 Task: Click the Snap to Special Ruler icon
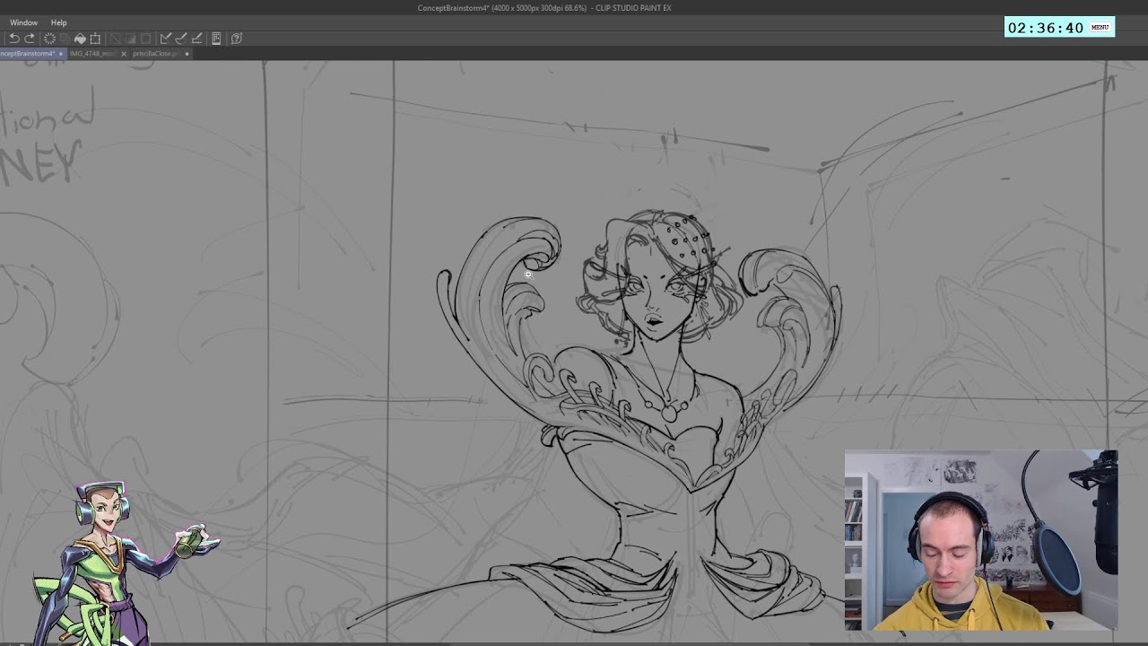tap(181, 39)
